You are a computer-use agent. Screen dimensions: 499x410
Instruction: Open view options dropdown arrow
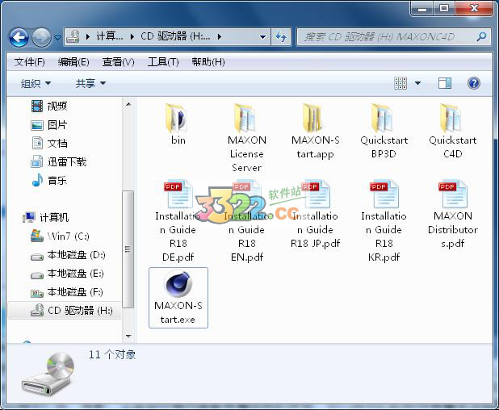[417, 83]
